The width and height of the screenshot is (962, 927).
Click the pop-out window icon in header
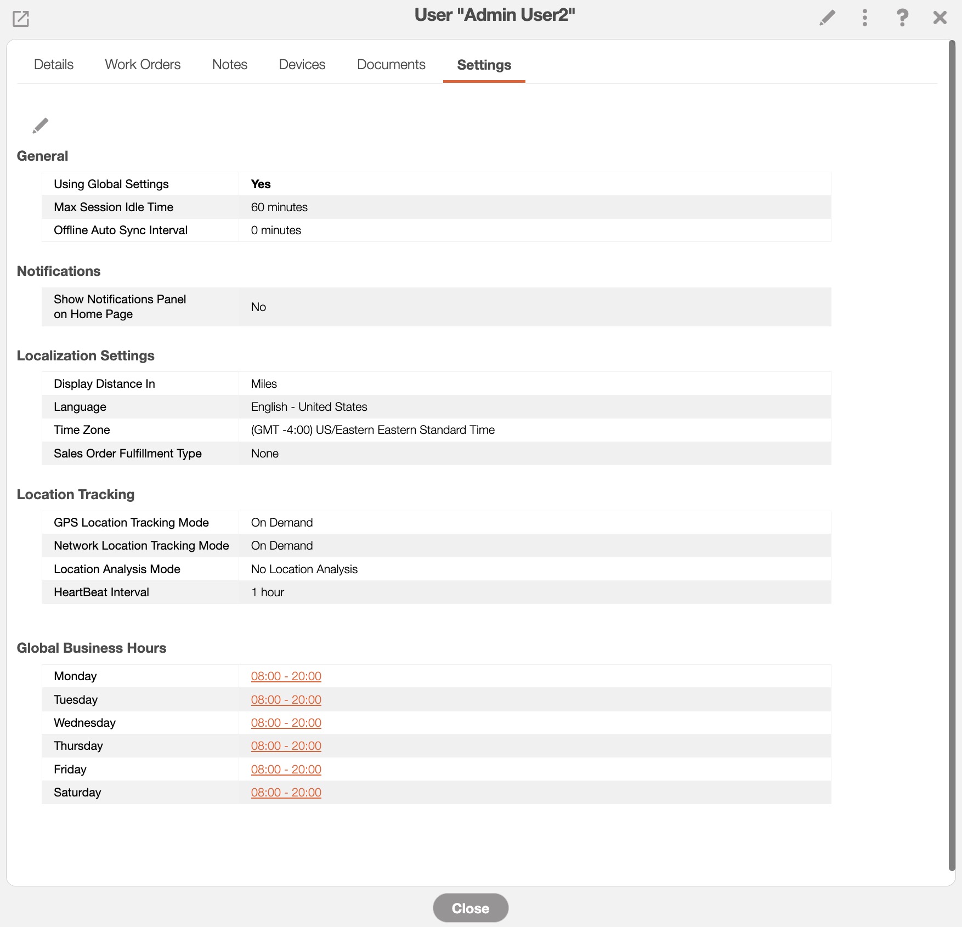(21, 19)
